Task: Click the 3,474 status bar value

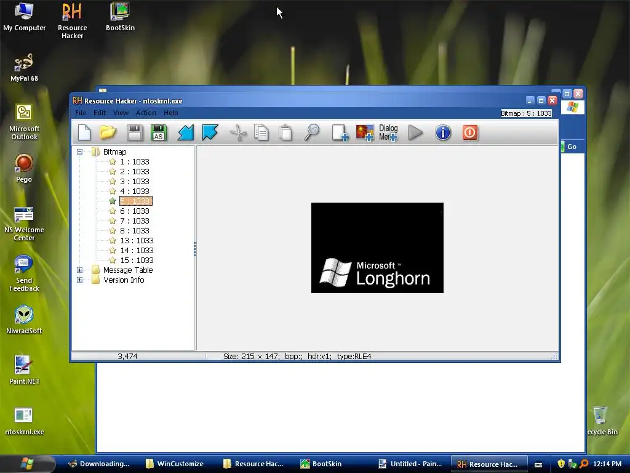Action: (x=128, y=357)
